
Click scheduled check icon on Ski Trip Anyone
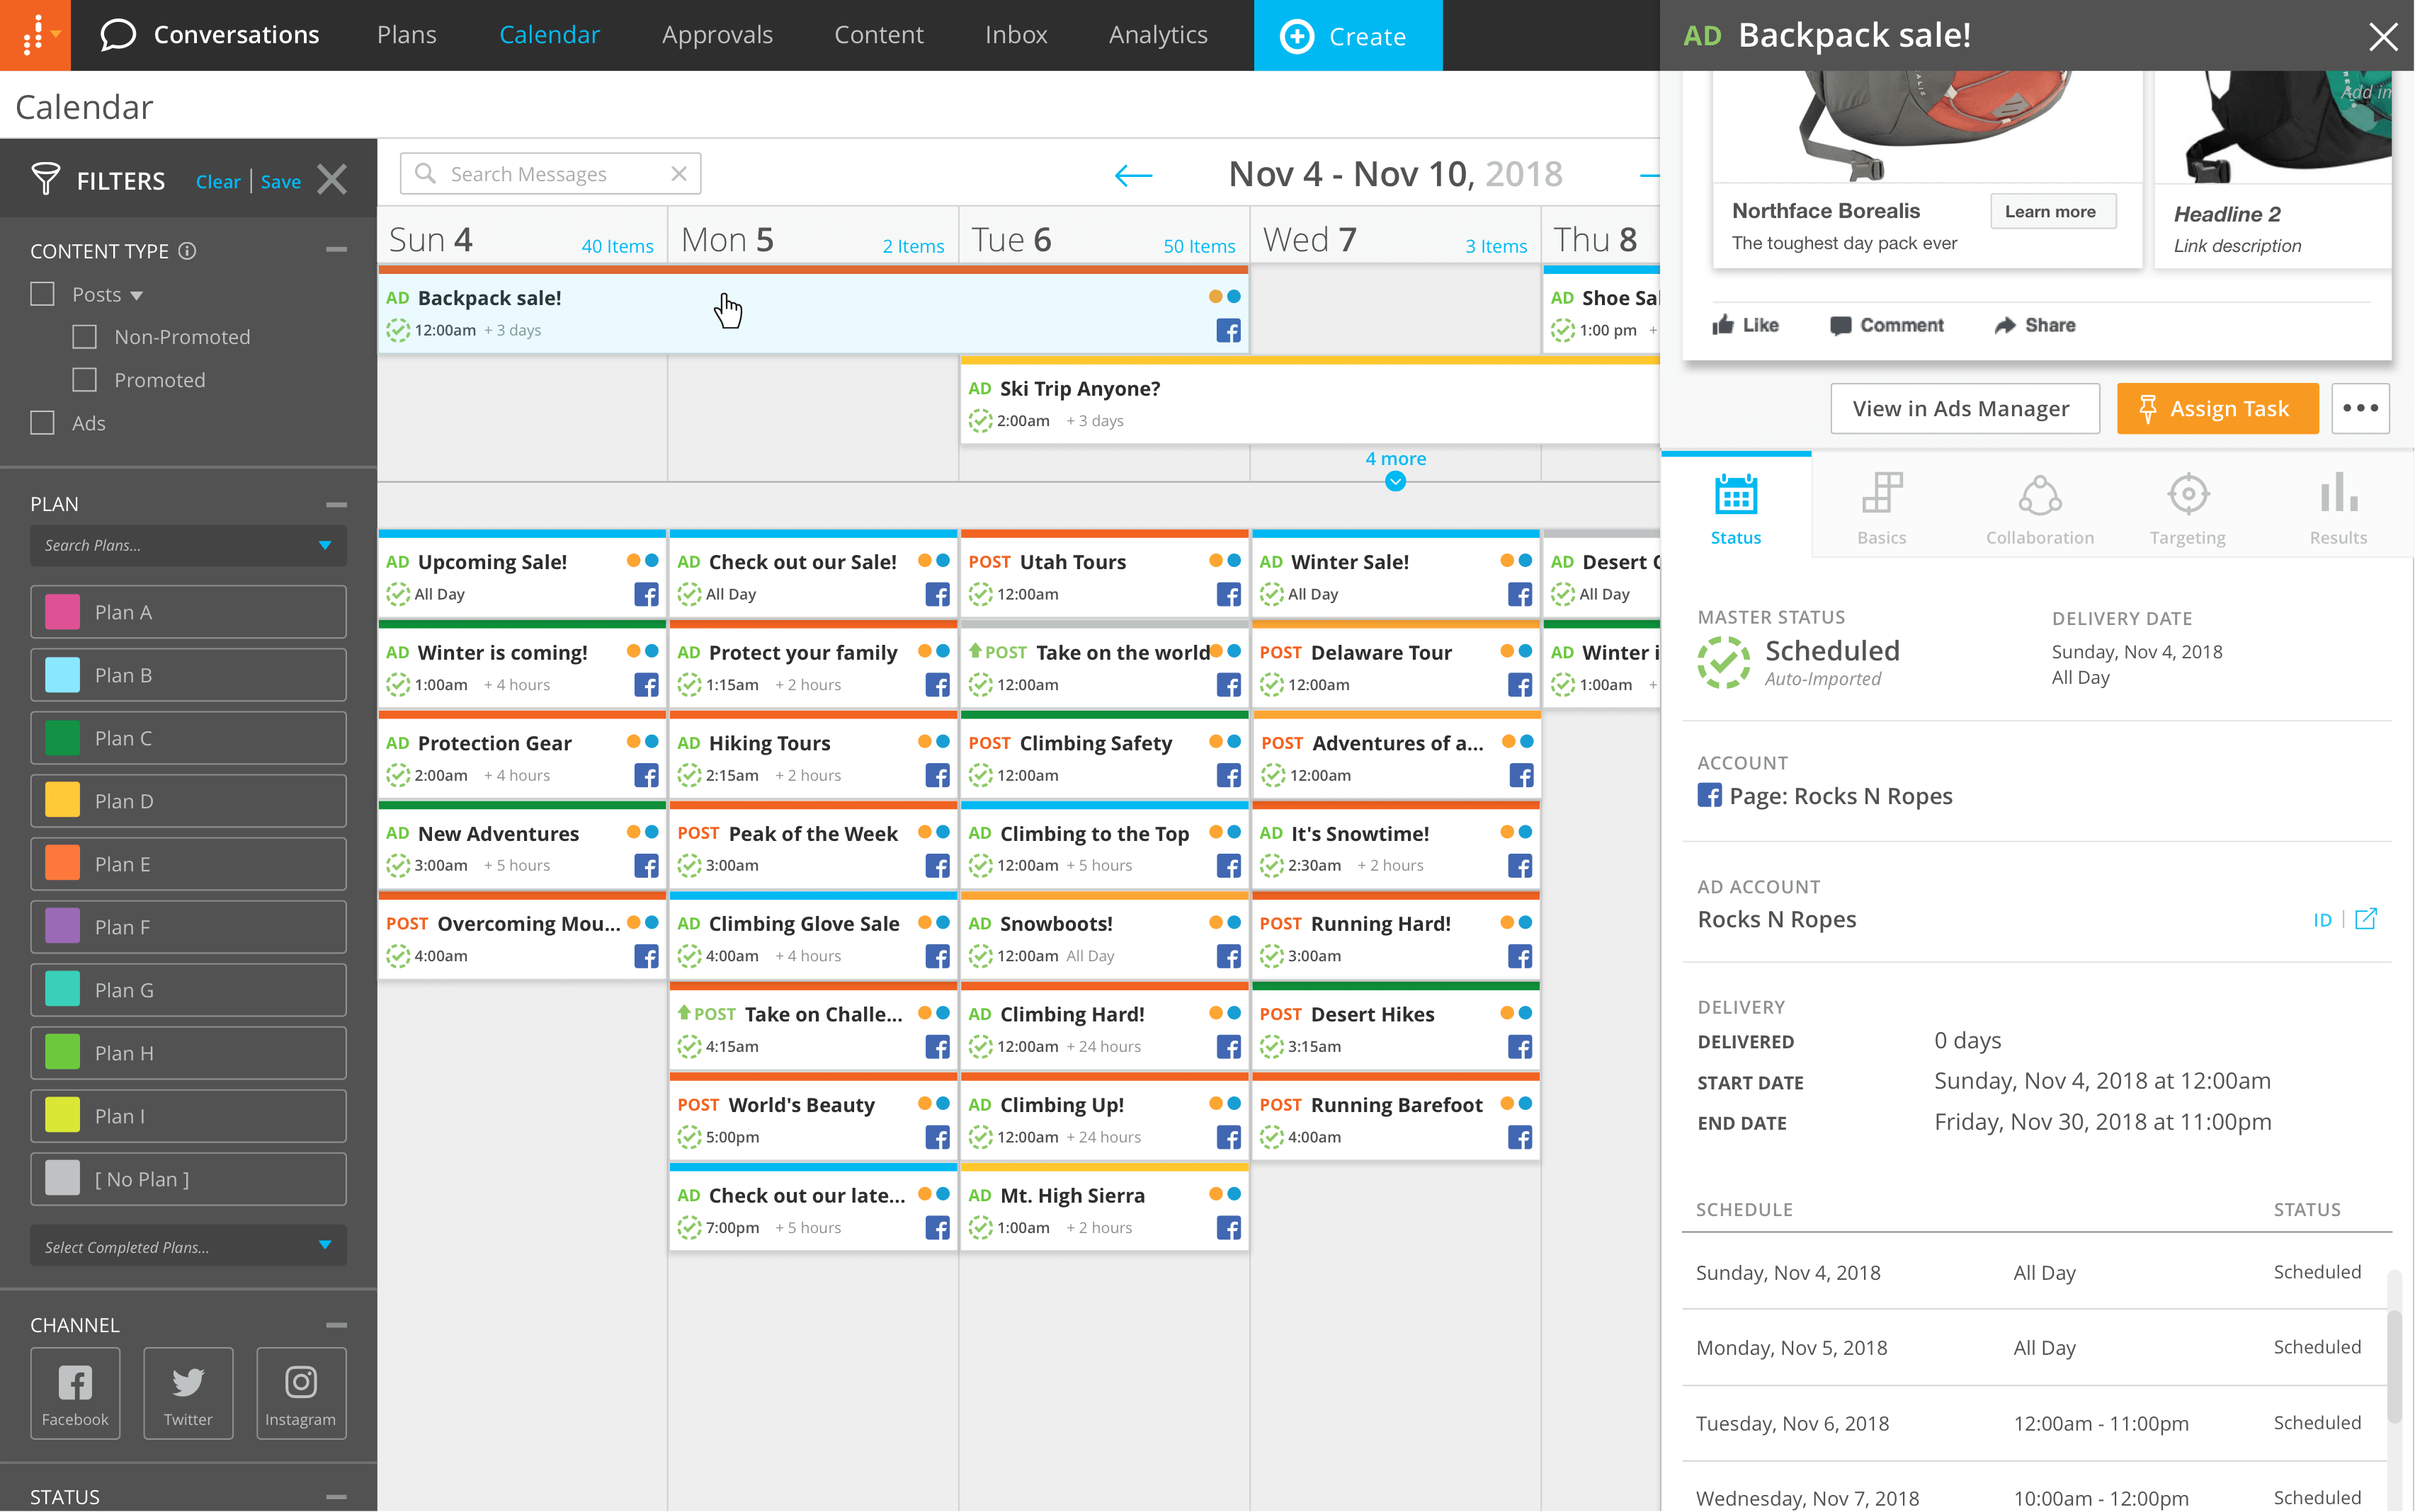coord(980,421)
